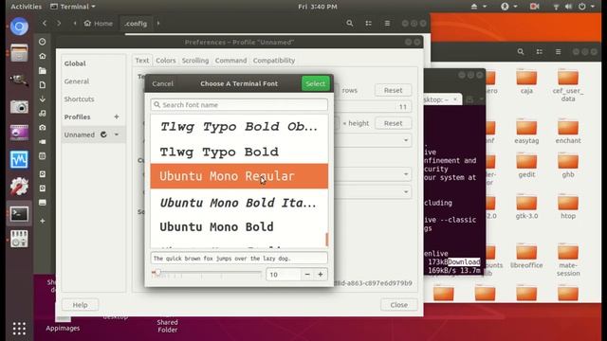The width and height of the screenshot is (607, 341).
Task: Expand the Unnamed profile dropdown arrow
Action: (116, 135)
